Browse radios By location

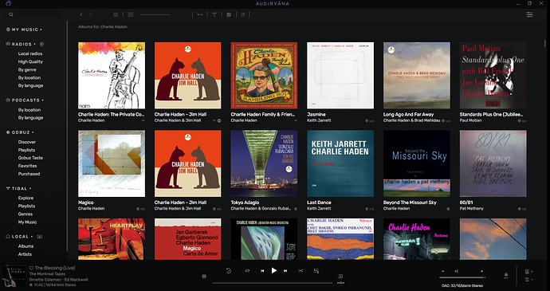pyautogui.click(x=29, y=78)
